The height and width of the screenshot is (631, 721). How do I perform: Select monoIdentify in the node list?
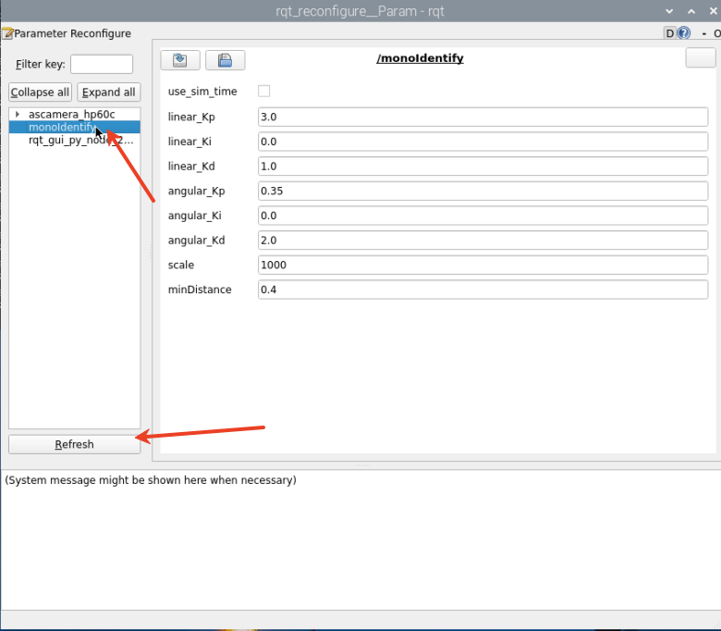[61, 127]
